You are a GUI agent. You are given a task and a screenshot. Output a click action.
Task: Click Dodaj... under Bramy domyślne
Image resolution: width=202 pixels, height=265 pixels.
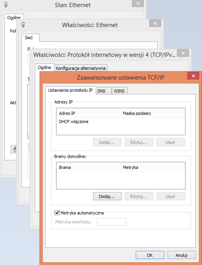click(x=107, y=196)
